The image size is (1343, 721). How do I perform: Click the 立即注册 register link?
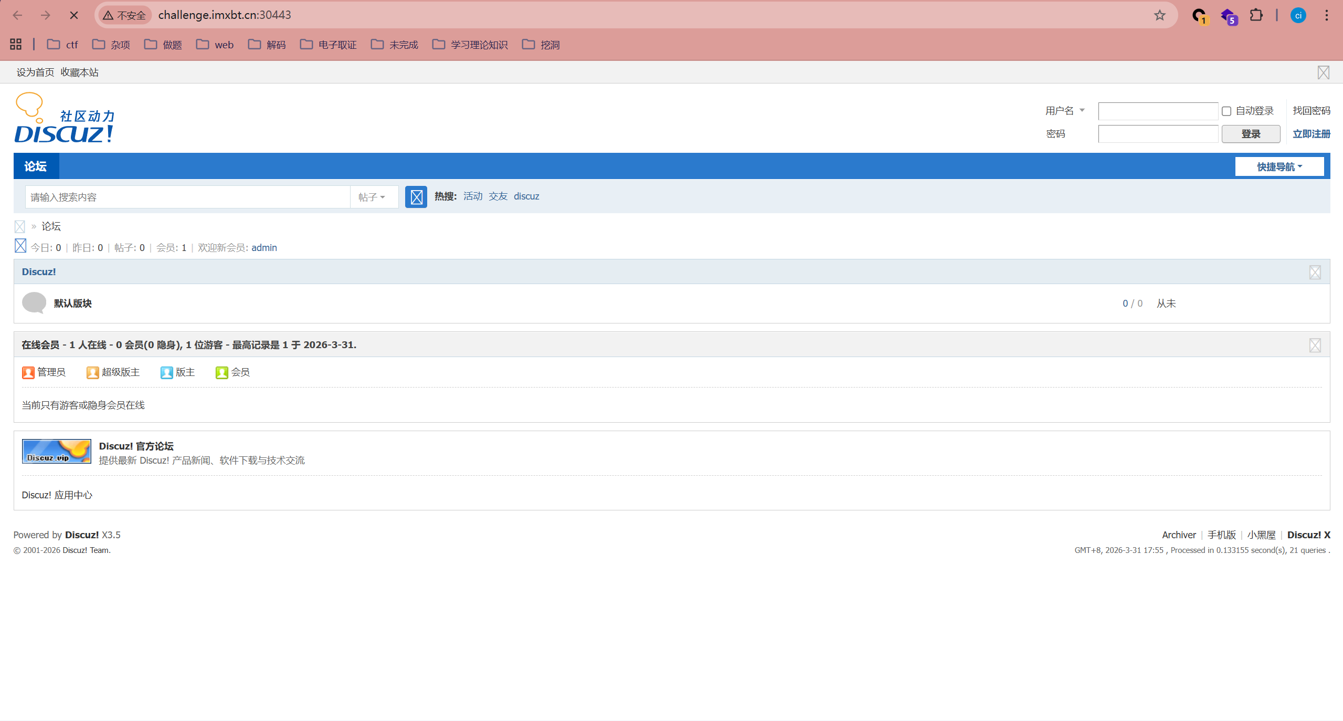pos(1311,134)
